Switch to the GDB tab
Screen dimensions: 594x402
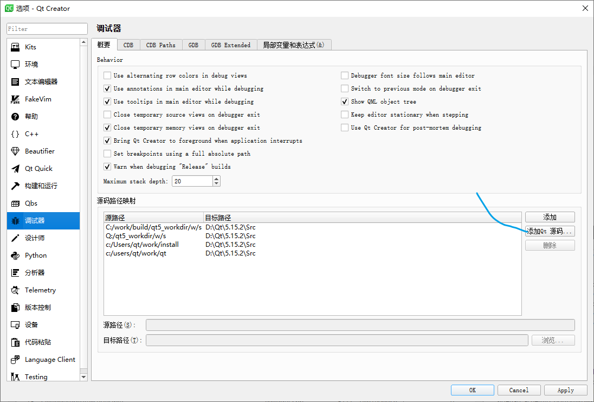(193, 45)
